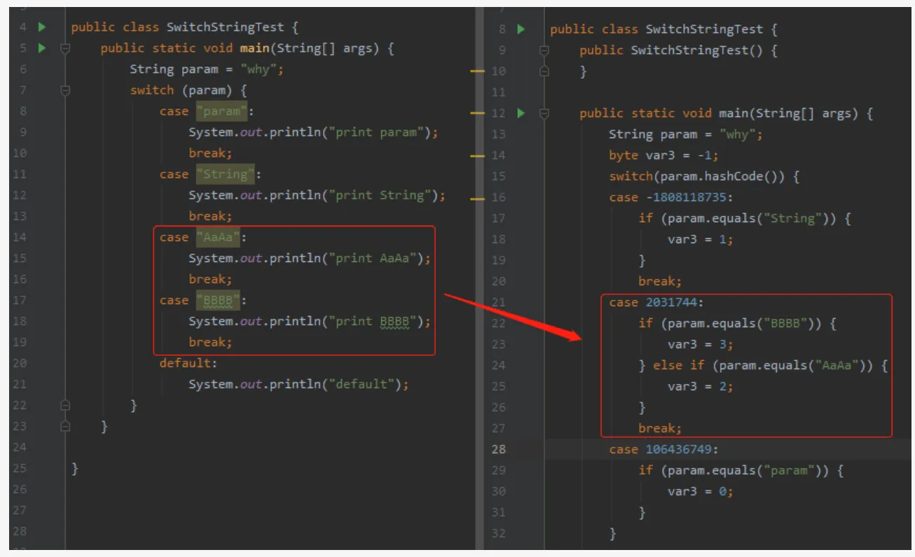Click run icon beside left pane class declaration
915x557 pixels.
point(42,27)
